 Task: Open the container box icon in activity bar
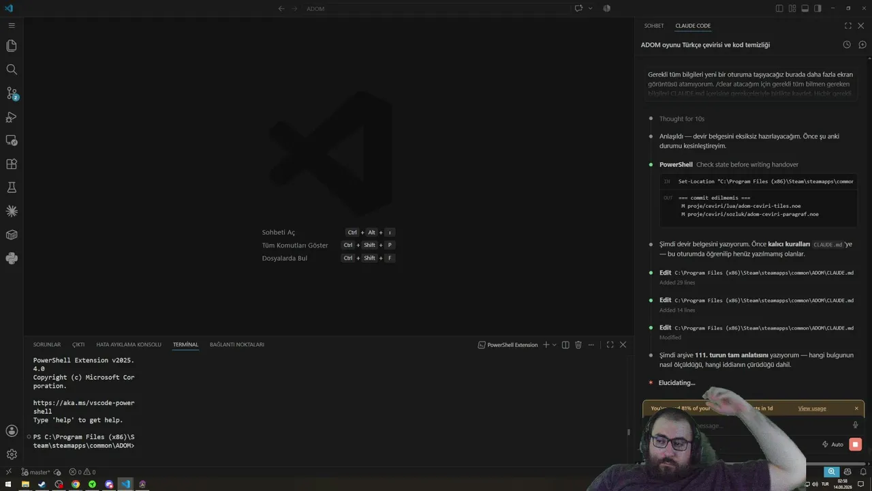pos(12,235)
